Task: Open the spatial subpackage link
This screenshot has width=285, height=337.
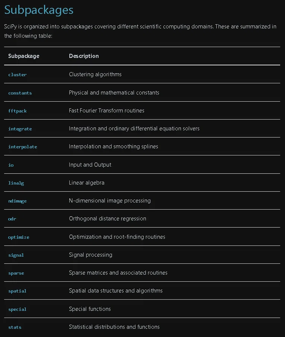Action: click(x=17, y=291)
